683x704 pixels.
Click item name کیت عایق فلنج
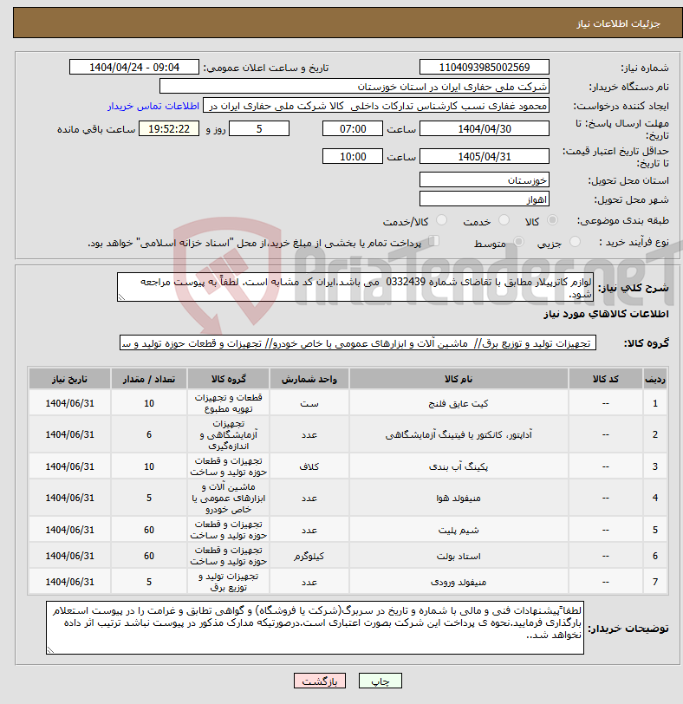click(x=459, y=403)
